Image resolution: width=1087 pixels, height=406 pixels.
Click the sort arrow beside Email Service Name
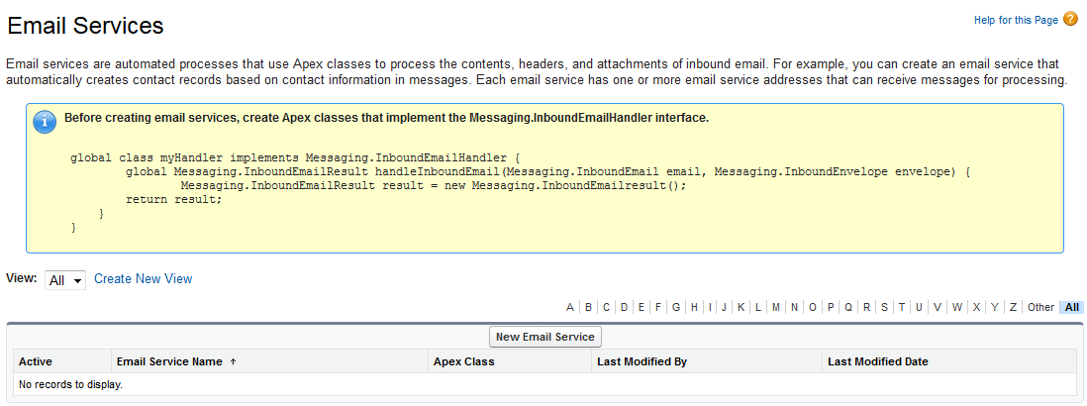(x=233, y=362)
